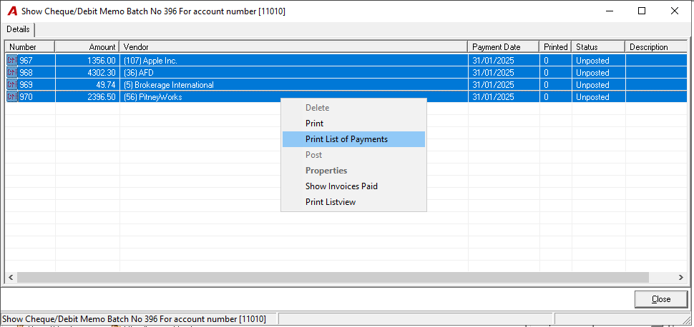Click the horizontal scrollbar right arrow

coord(680,278)
